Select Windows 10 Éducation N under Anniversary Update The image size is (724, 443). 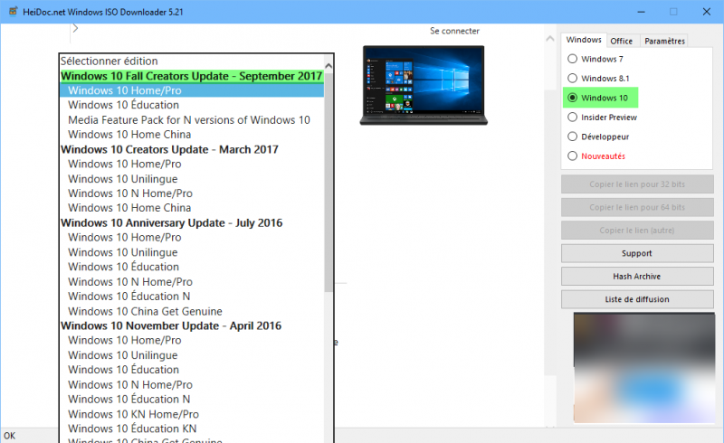tap(192, 297)
